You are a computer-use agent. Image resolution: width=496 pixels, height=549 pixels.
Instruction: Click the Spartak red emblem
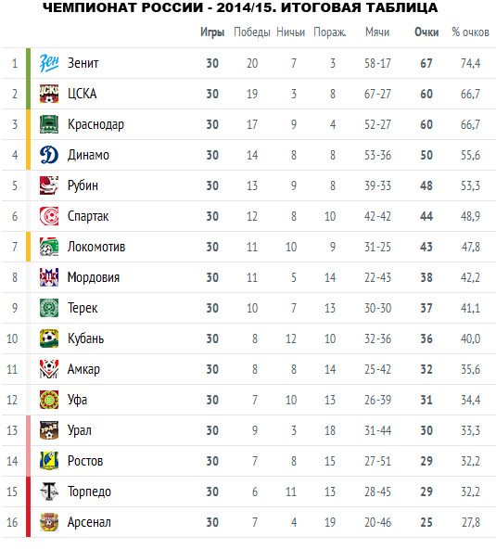pyautogui.click(x=49, y=216)
